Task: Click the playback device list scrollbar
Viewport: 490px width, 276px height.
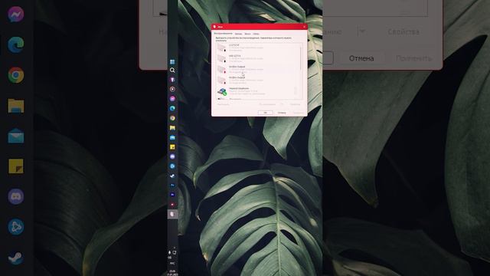Action: [x=301, y=58]
